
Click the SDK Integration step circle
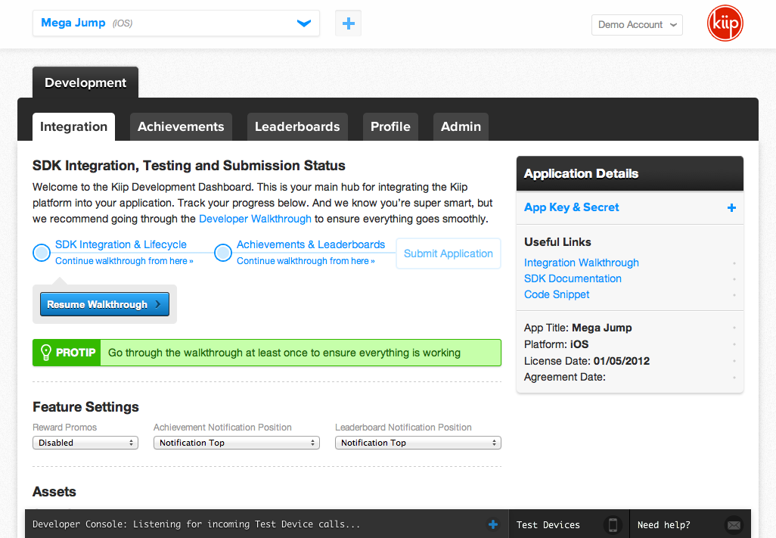click(42, 253)
